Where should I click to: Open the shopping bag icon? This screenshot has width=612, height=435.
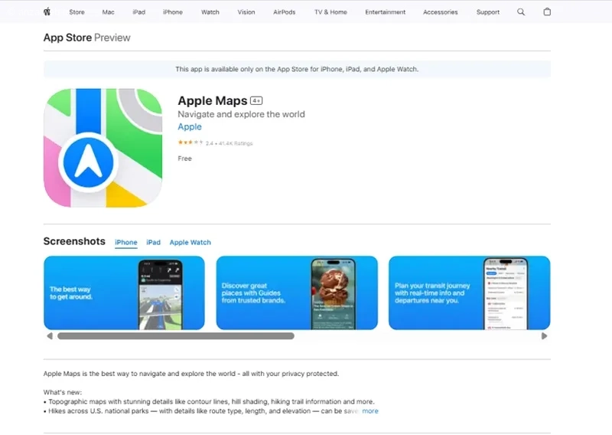547,11
